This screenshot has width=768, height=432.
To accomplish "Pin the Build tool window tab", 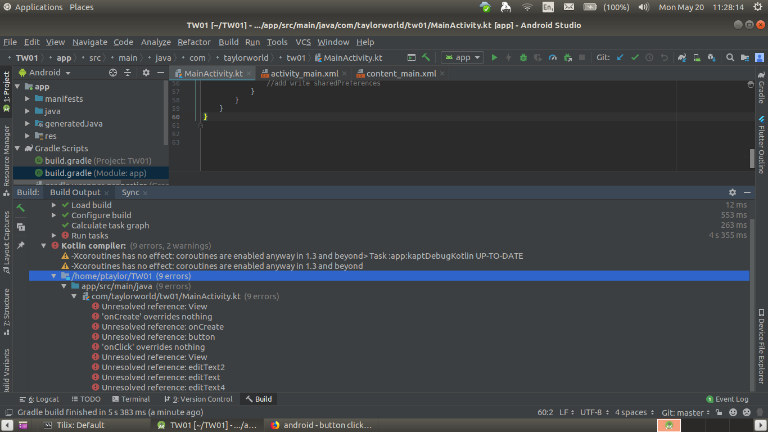I will (21, 245).
